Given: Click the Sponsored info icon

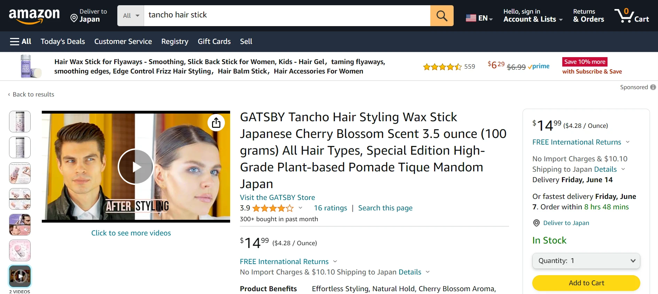Looking at the screenshot, I should coord(653,87).
